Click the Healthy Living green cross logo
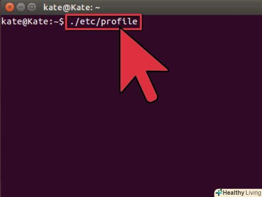This screenshot has width=262, height=197. (x=219, y=193)
